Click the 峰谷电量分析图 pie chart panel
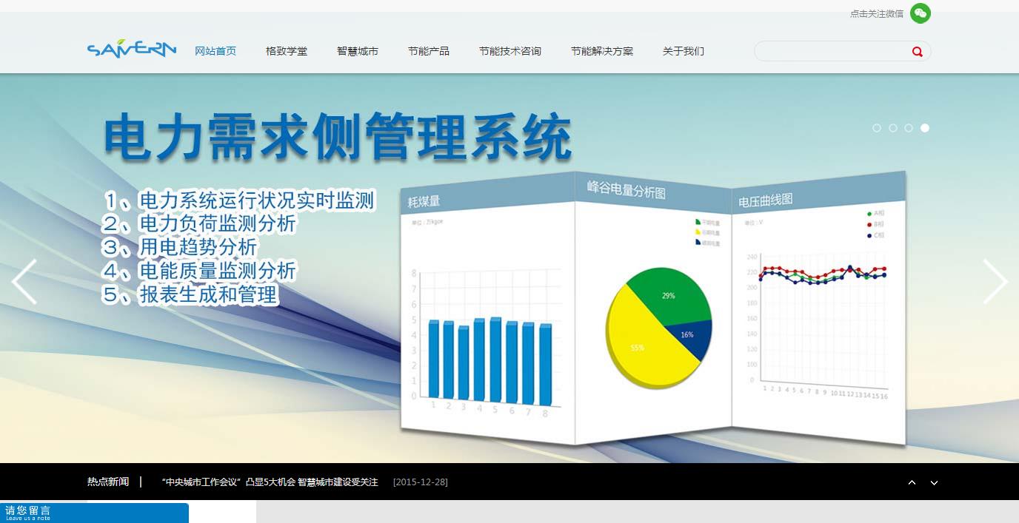Screen dimensions: 1019x523 pyautogui.click(x=653, y=307)
